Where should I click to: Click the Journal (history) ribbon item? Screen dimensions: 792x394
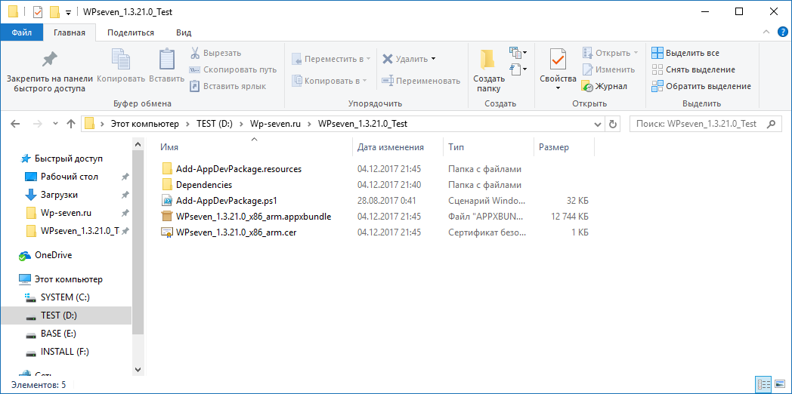[605, 86]
